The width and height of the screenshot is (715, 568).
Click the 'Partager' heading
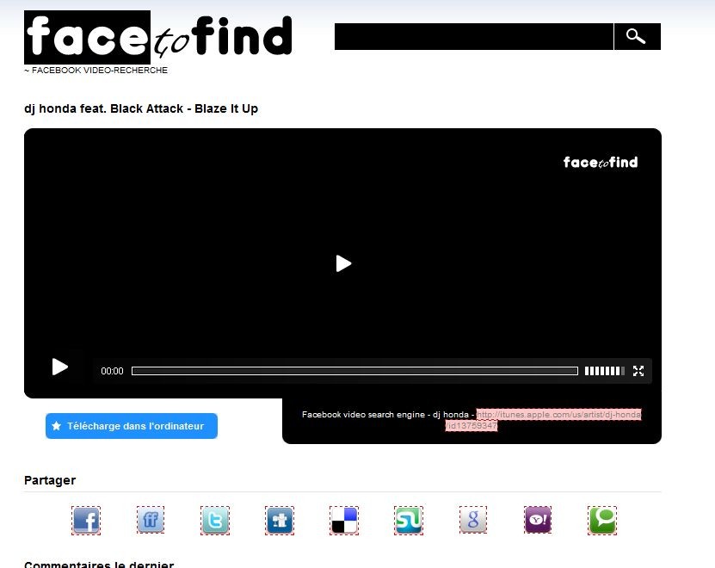click(50, 480)
